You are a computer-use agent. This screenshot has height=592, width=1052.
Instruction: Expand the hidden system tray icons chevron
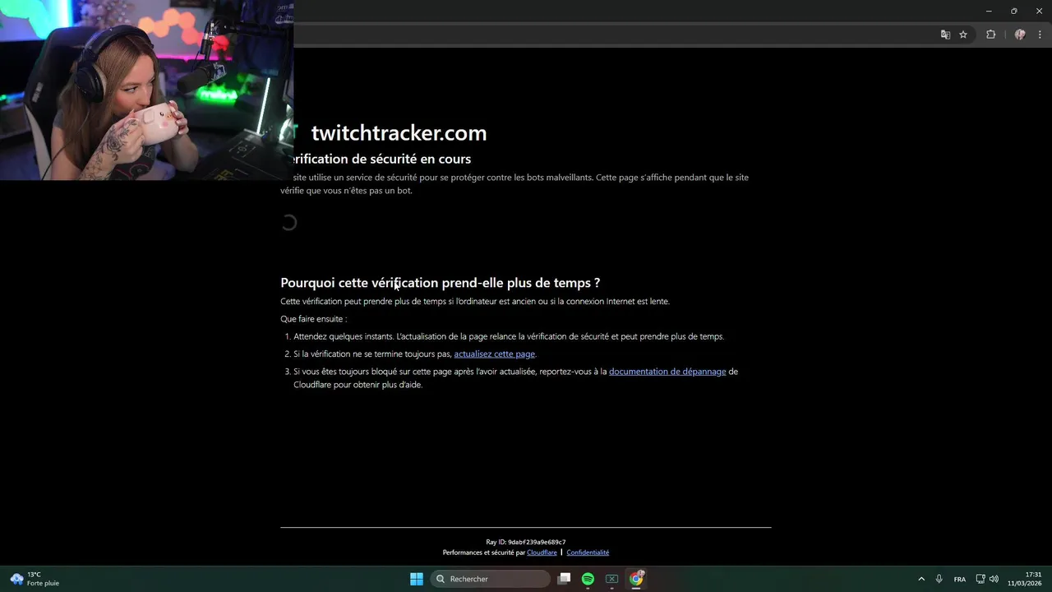point(921,579)
